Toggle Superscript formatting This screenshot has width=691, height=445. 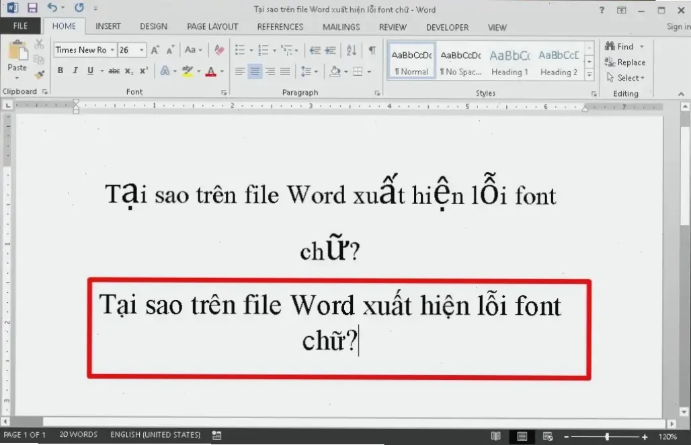pyautogui.click(x=144, y=70)
